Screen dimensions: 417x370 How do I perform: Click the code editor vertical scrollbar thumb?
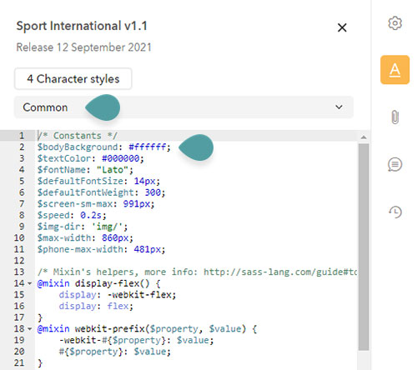(x=364, y=247)
